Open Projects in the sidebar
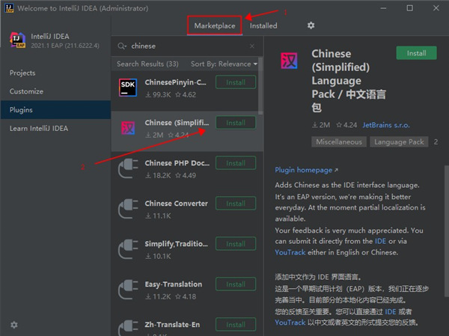This screenshot has height=336, width=449. tap(23, 73)
